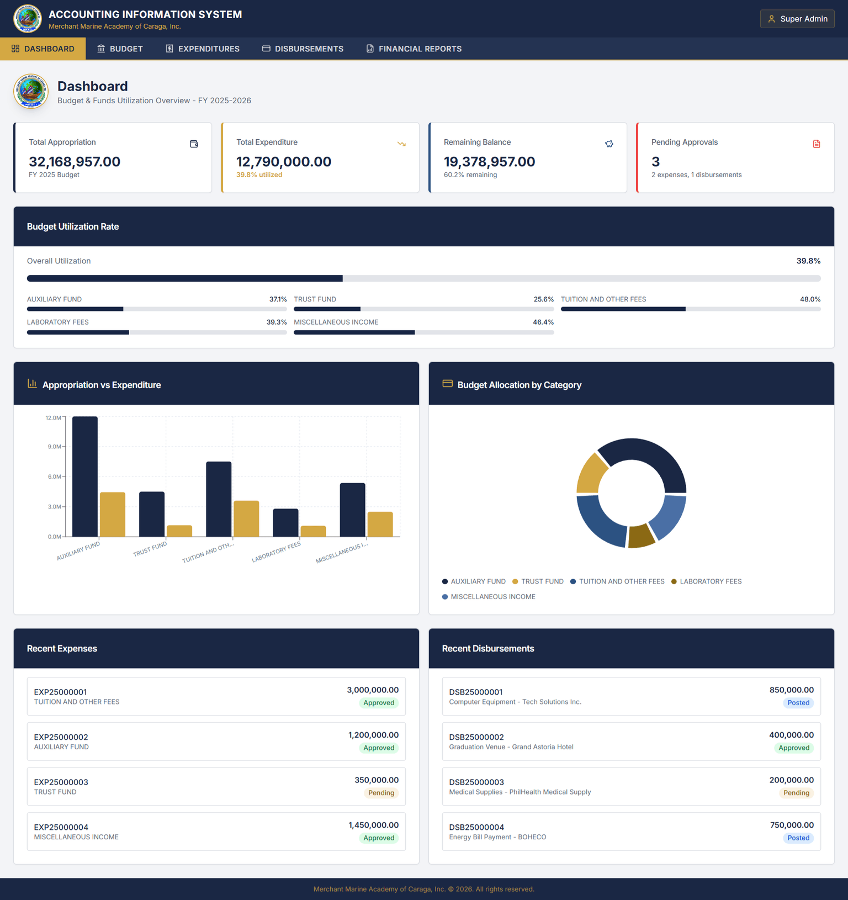The image size is (848, 900).
Task: Click the "2 expenses, 1 disbursements" text
Action: click(697, 175)
